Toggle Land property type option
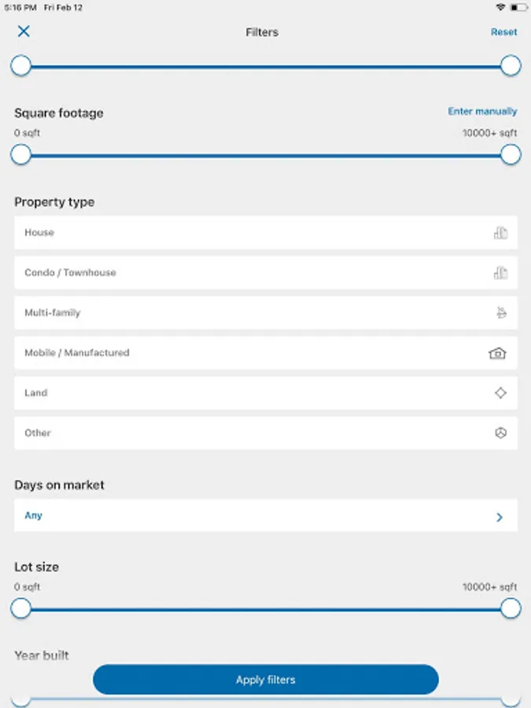 pyautogui.click(x=236, y=393)
